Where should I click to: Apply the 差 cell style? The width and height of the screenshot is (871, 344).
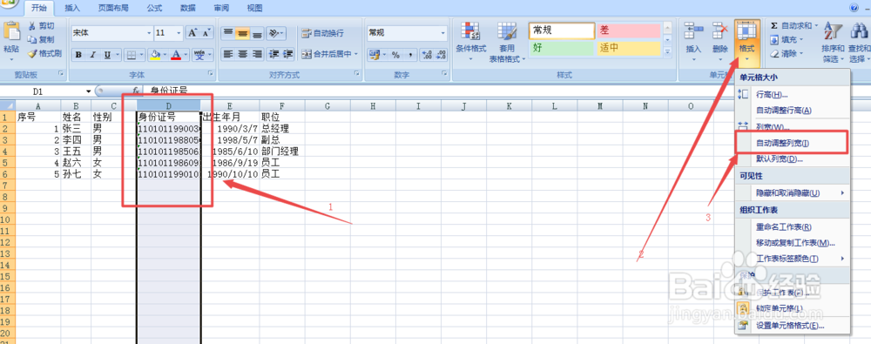(x=629, y=30)
